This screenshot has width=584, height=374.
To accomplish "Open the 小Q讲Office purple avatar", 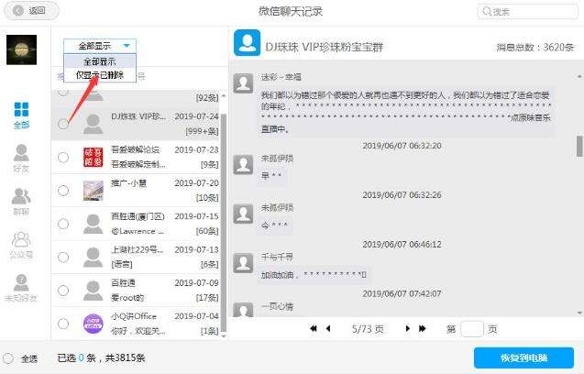I will (94, 324).
